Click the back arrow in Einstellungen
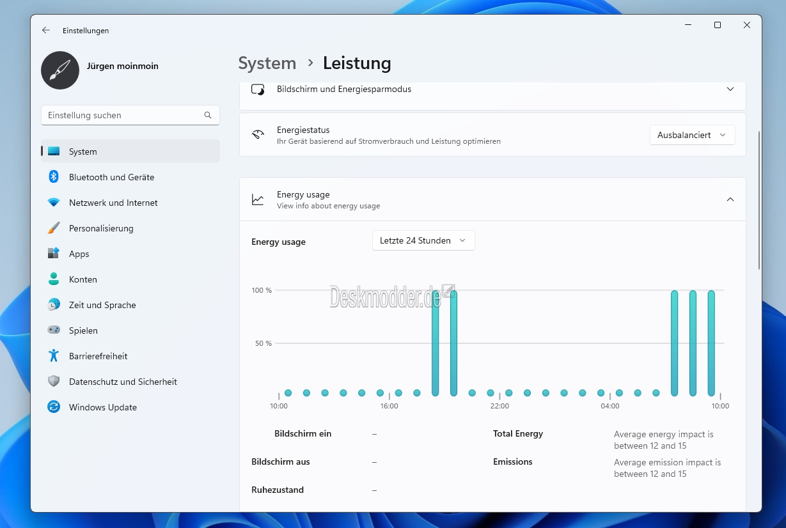Screen dimensions: 786x528 (45, 30)
